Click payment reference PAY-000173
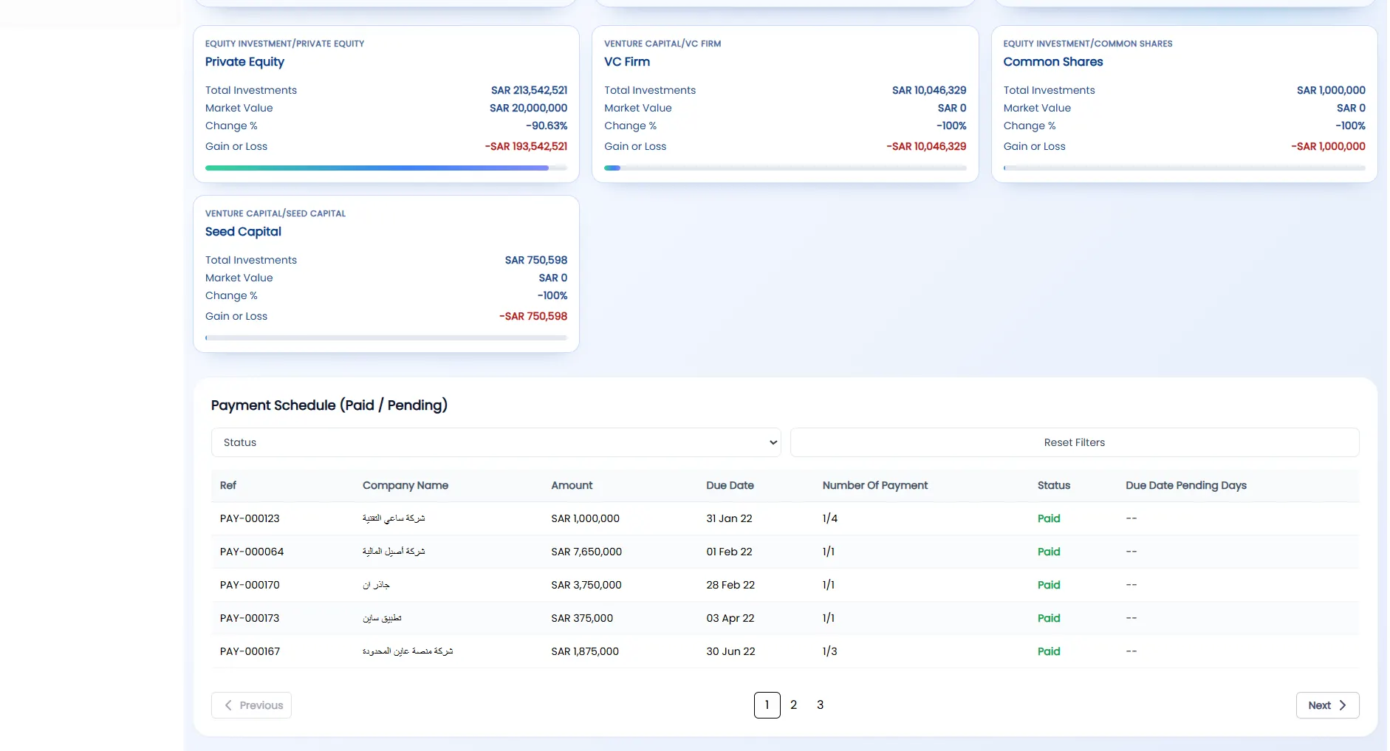1390x751 pixels. (250, 618)
